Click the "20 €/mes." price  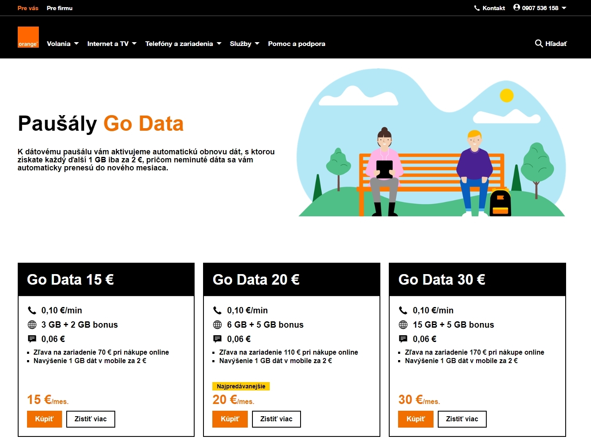pos(233,400)
